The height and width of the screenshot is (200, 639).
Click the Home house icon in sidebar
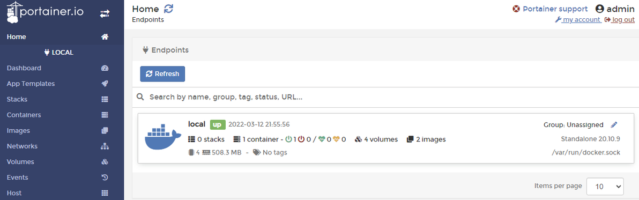105,37
